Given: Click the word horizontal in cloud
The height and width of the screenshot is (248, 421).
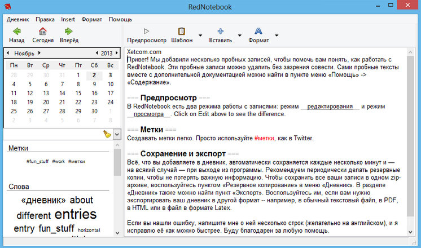Looking at the screenshot, I should (x=89, y=230).
